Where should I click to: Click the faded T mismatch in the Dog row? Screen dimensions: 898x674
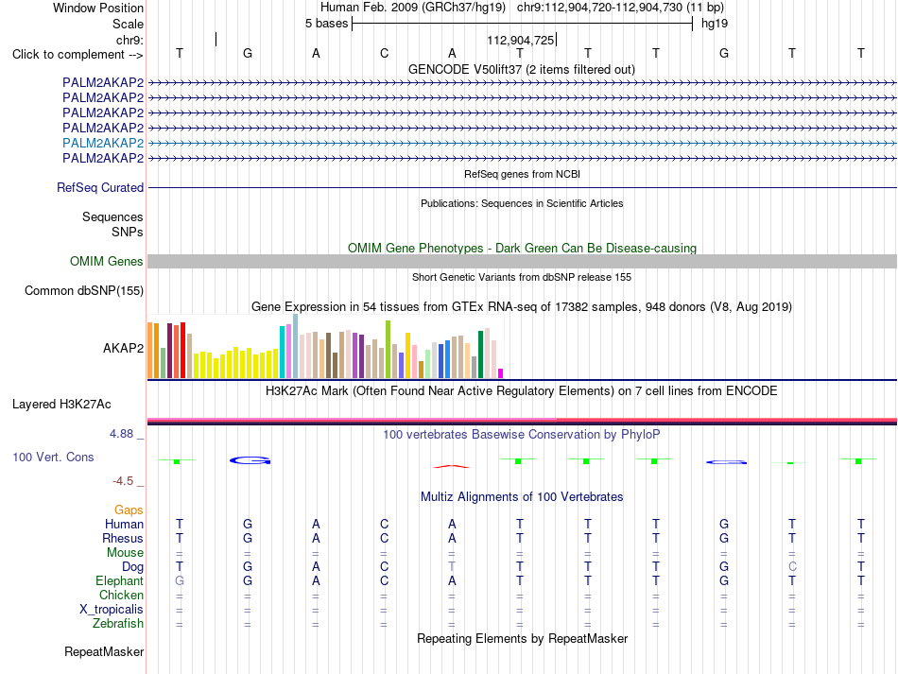[x=452, y=567]
